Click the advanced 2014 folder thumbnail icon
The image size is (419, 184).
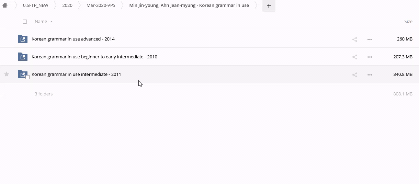pyautogui.click(x=23, y=39)
